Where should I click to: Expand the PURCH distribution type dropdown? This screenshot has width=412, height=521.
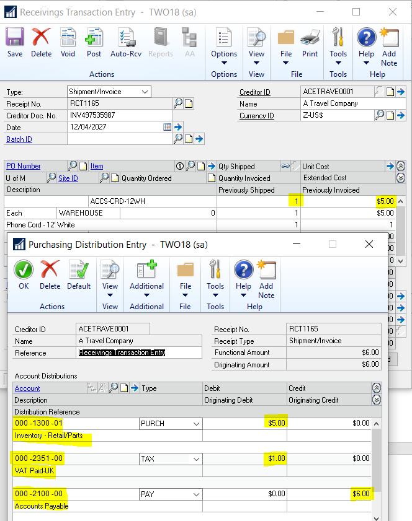coord(197,424)
